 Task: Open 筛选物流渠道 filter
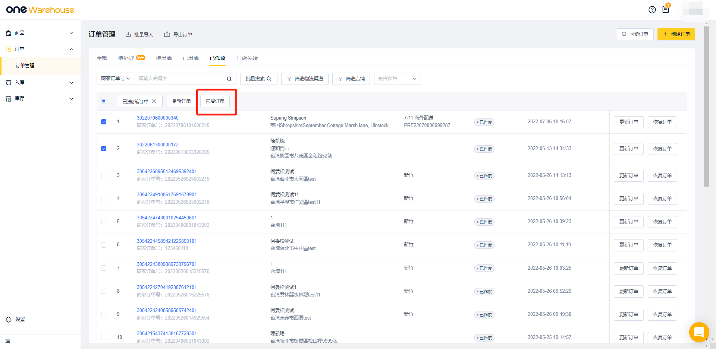click(x=305, y=79)
